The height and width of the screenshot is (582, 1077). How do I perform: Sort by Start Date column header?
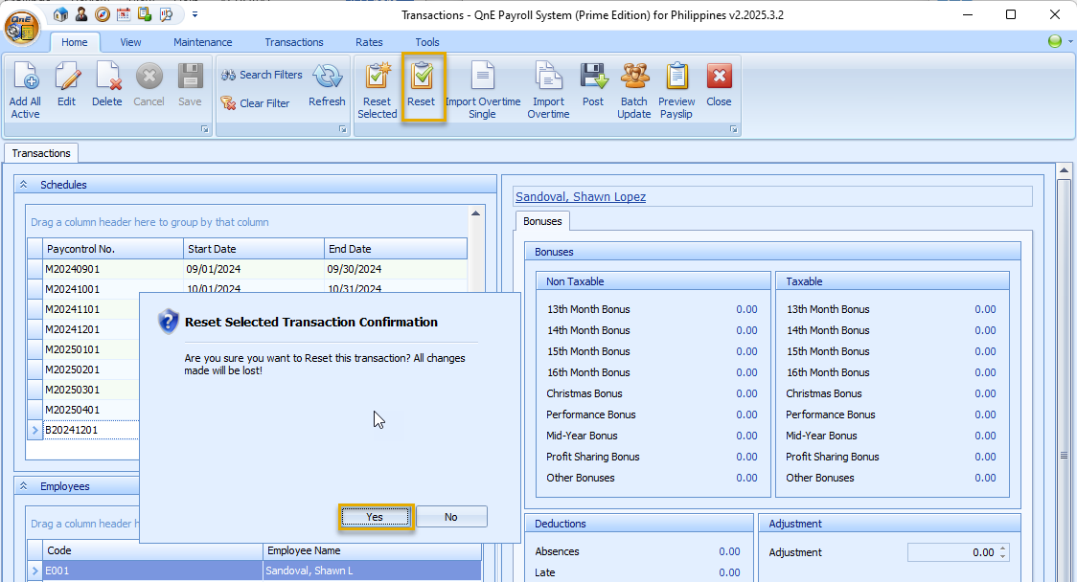[254, 249]
